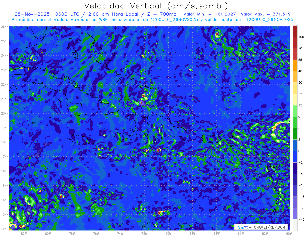Image resolution: width=307 pixels, height=237 pixels.
Task: Click the colorbar label -45
Action: tap(301, 219)
